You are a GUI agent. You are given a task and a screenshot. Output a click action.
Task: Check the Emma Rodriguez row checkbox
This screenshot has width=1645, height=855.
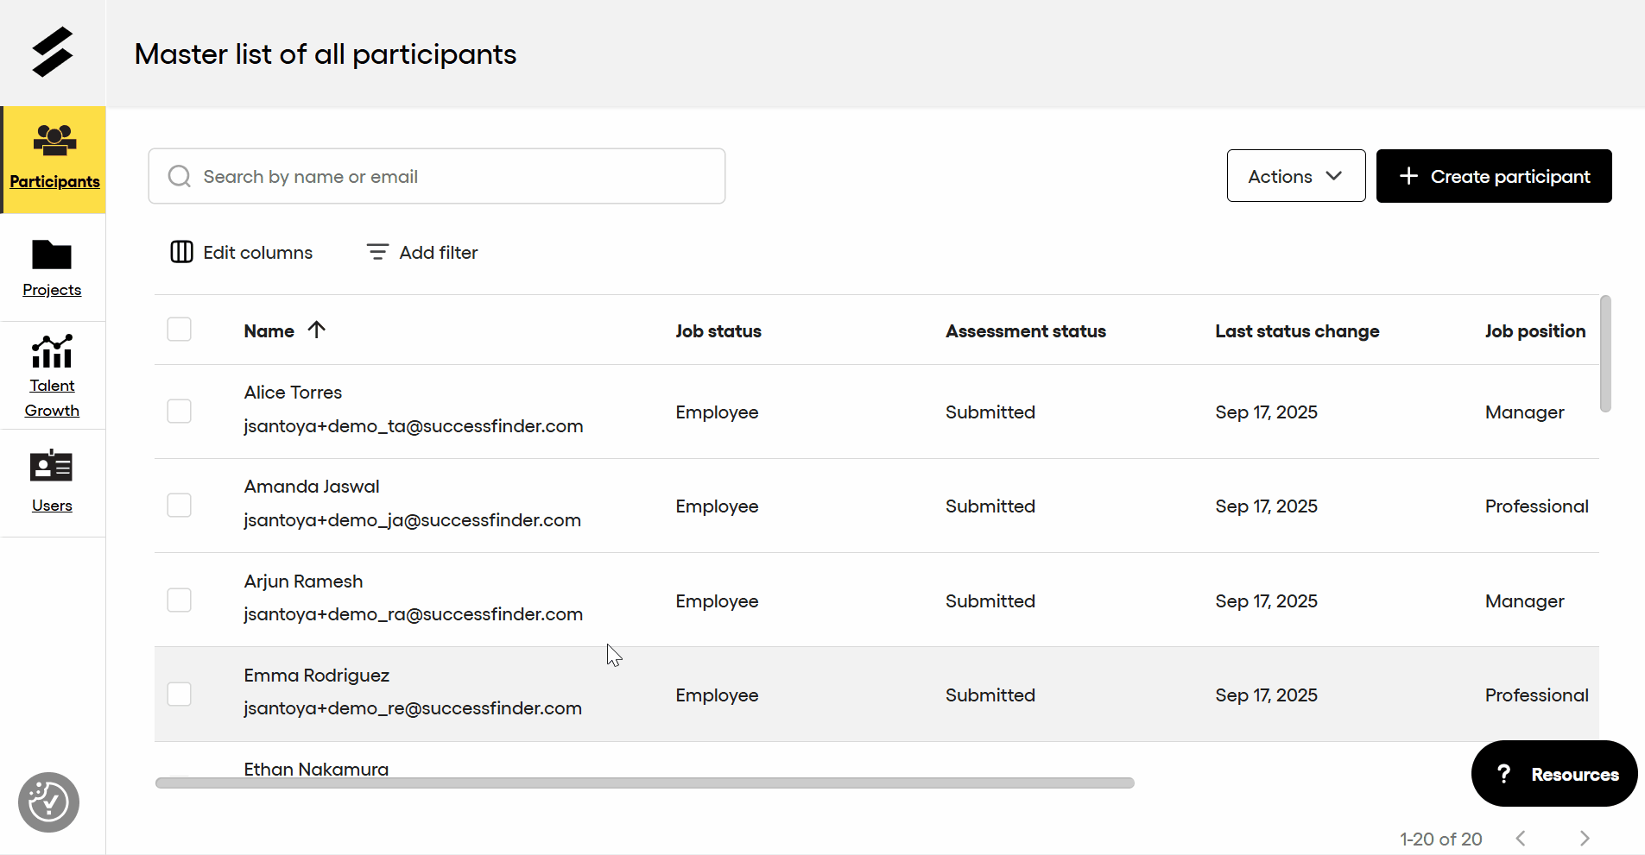(x=179, y=694)
